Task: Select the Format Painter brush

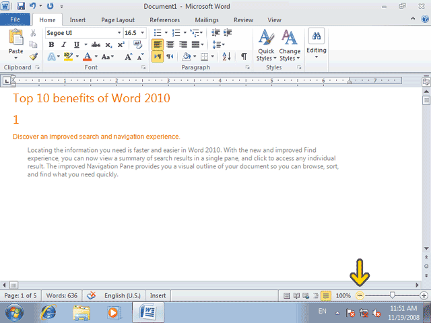Action: coord(33,57)
